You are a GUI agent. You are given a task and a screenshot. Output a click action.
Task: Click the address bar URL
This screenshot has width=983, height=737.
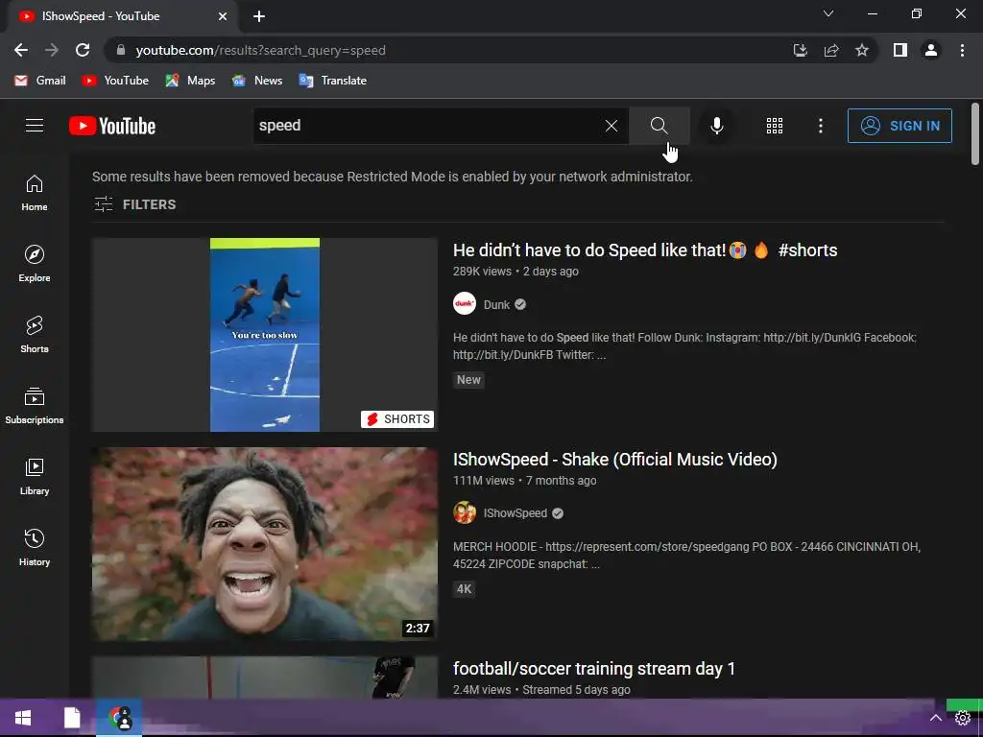point(260,50)
